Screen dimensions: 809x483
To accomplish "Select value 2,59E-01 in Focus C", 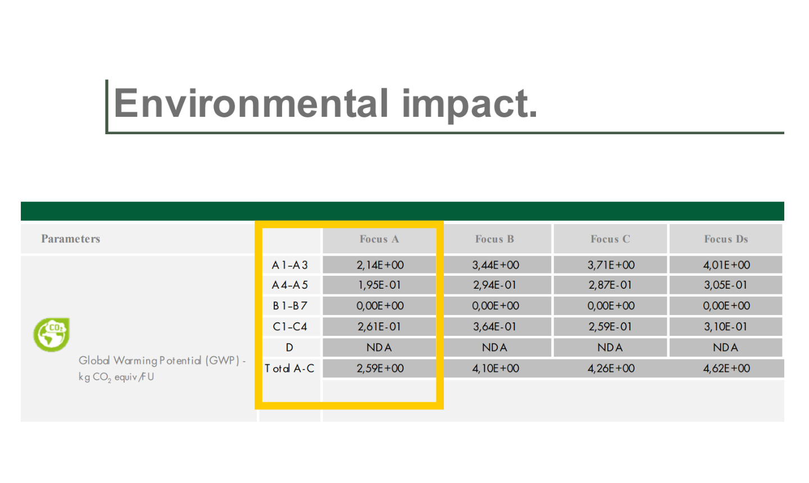I will (611, 327).
